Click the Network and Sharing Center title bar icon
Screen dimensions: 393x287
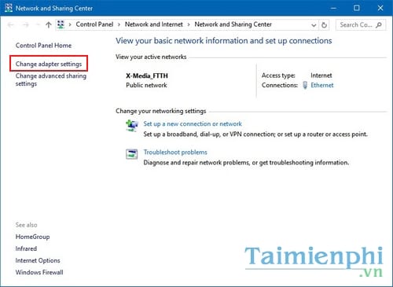[9, 8]
